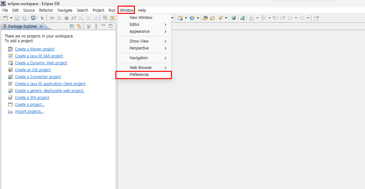This screenshot has height=189, width=365.
Task: Open the Project menu
Action: [99, 10]
